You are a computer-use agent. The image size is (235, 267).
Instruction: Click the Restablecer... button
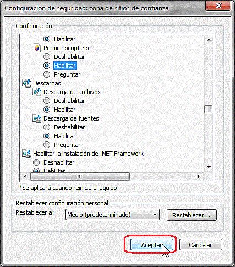(x=192, y=215)
